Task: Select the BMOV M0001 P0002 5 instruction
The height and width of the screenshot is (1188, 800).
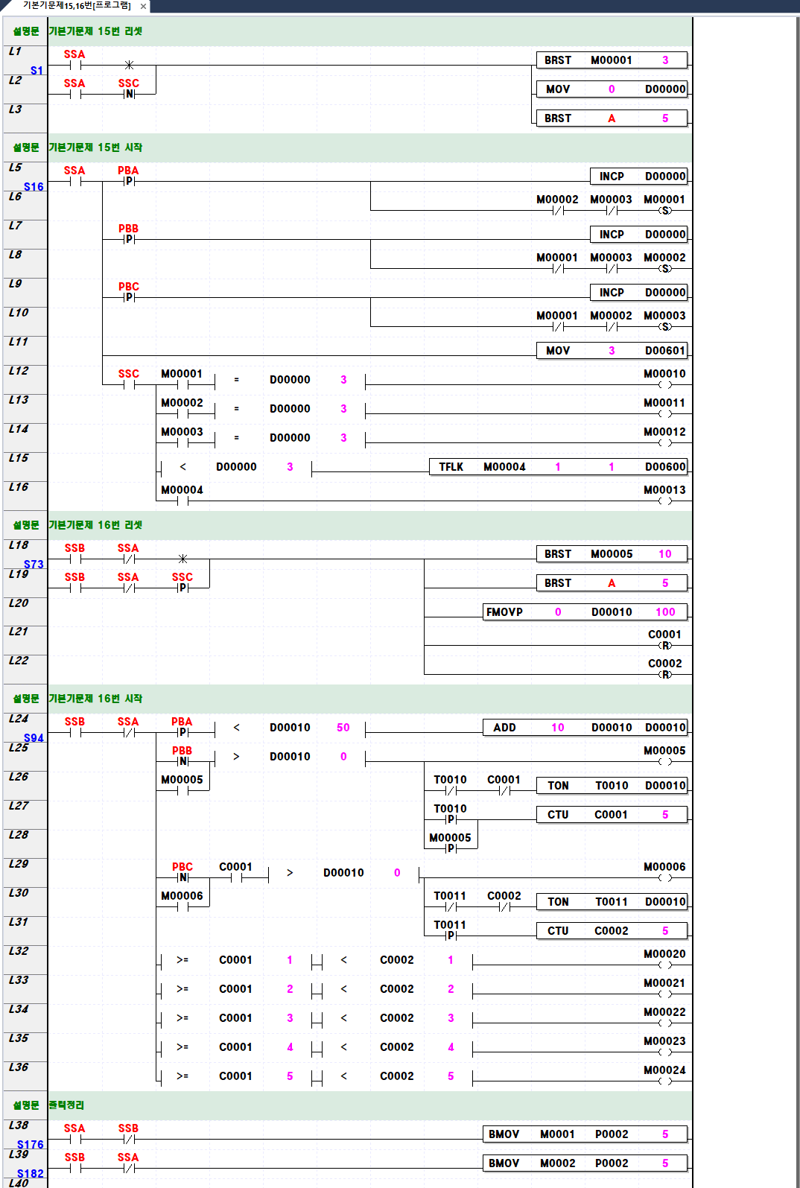Action: 585,1134
